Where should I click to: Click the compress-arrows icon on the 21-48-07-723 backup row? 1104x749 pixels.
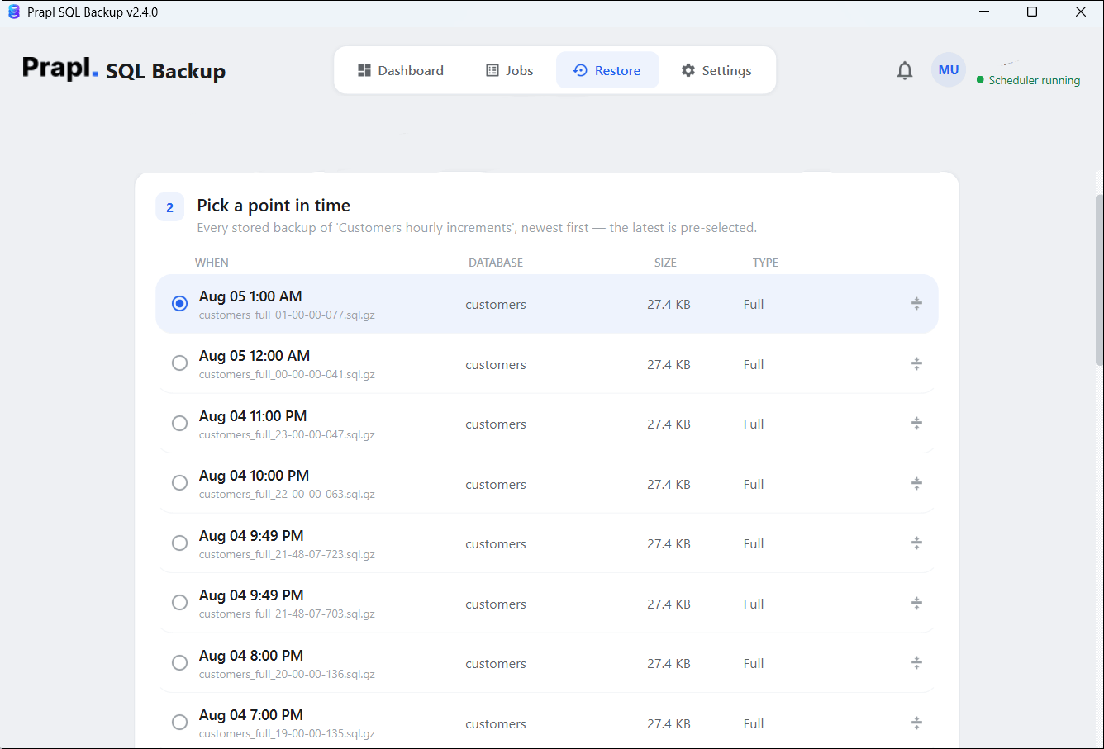coord(916,543)
